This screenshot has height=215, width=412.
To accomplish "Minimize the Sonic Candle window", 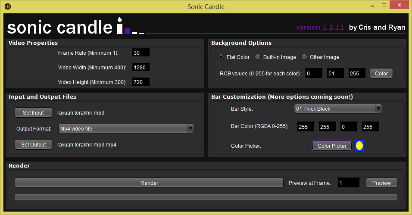I will click(372, 5).
